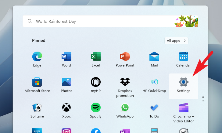Click the All apps button
This screenshot has height=133, width=222.
(x=176, y=41)
